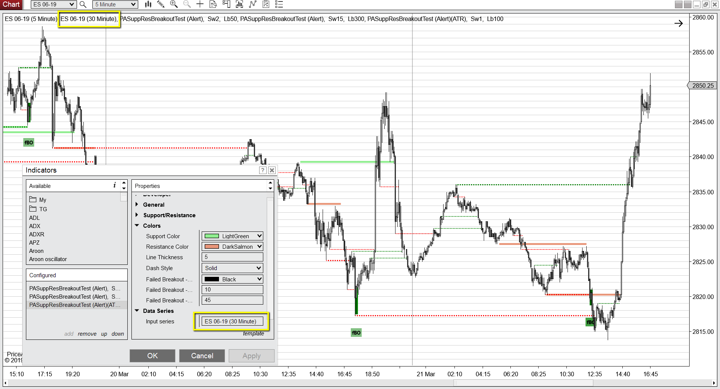
Task: Select the crosshair cursor icon
Action: pos(200,5)
